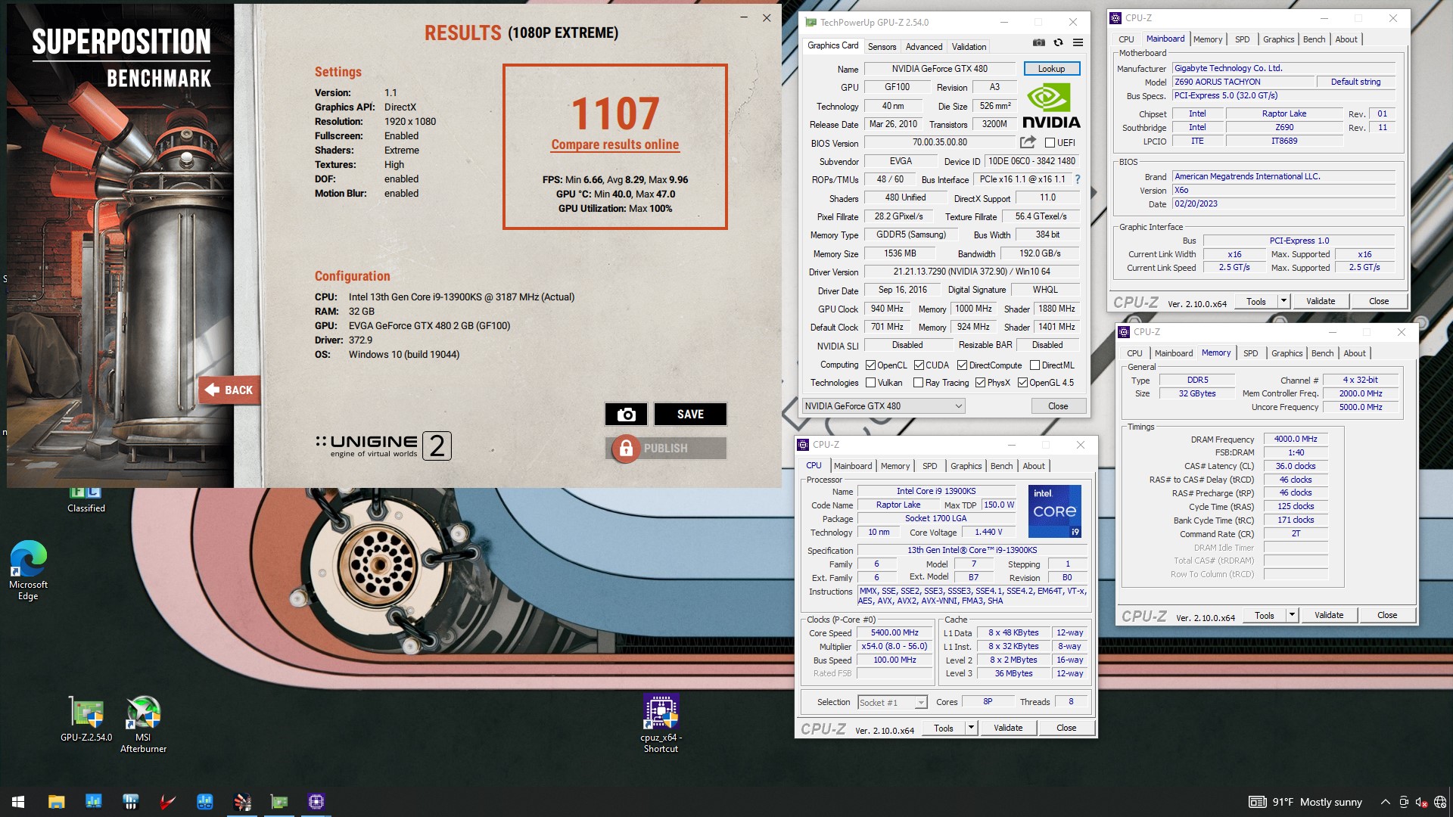Open cpuz_x64 Shortcut desktop icon
This screenshot has height=817, width=1453.
[x=661, y=724]
